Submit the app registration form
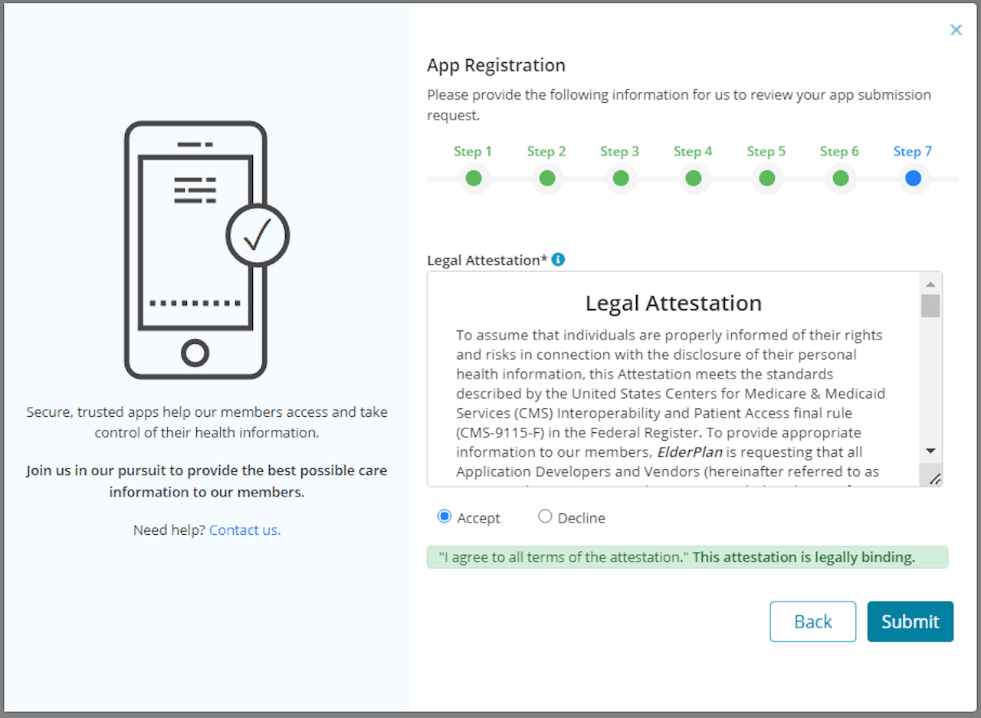The width and height of the screenshot is (981, 718). pos(910,621)
